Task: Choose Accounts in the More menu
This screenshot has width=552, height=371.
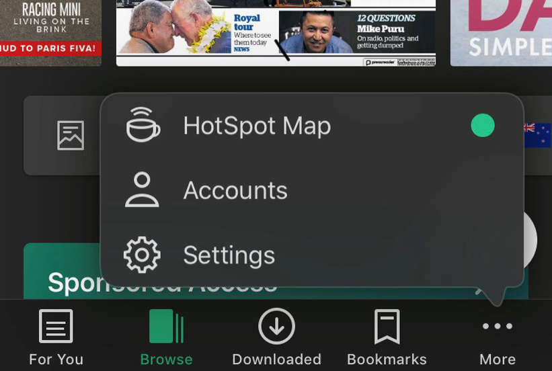Action: pos(235,191)
